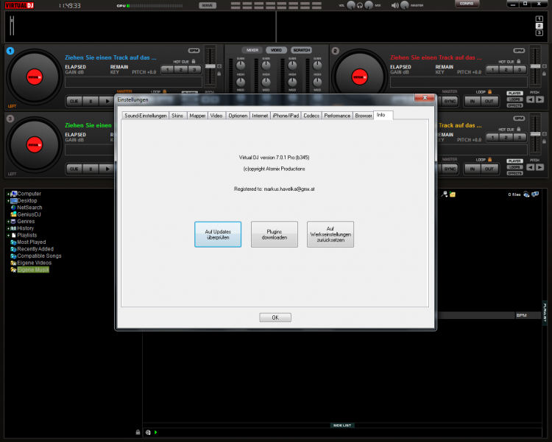
Task: Click Auf Updates überprüfen button
Action: tap(218, 234)
